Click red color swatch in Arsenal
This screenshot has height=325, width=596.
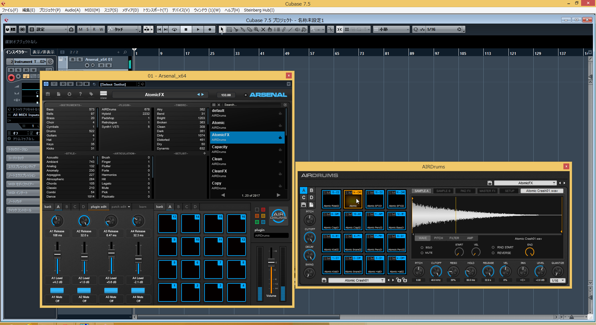(x=263, y=210)
